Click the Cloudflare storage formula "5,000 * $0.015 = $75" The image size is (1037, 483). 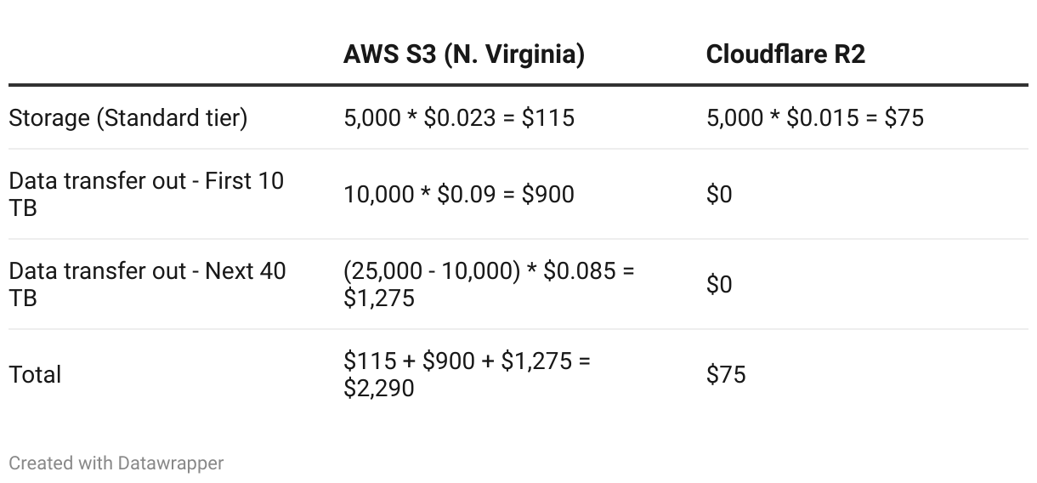(814, 117)
